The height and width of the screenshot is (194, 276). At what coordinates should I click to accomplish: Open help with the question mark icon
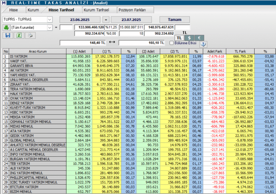pos(203,44)
